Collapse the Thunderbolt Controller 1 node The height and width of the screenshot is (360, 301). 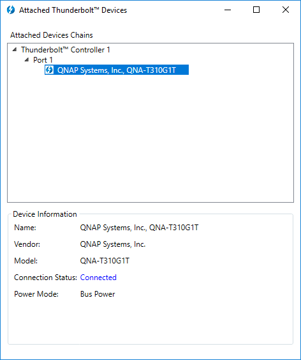(x=15, y=49)
